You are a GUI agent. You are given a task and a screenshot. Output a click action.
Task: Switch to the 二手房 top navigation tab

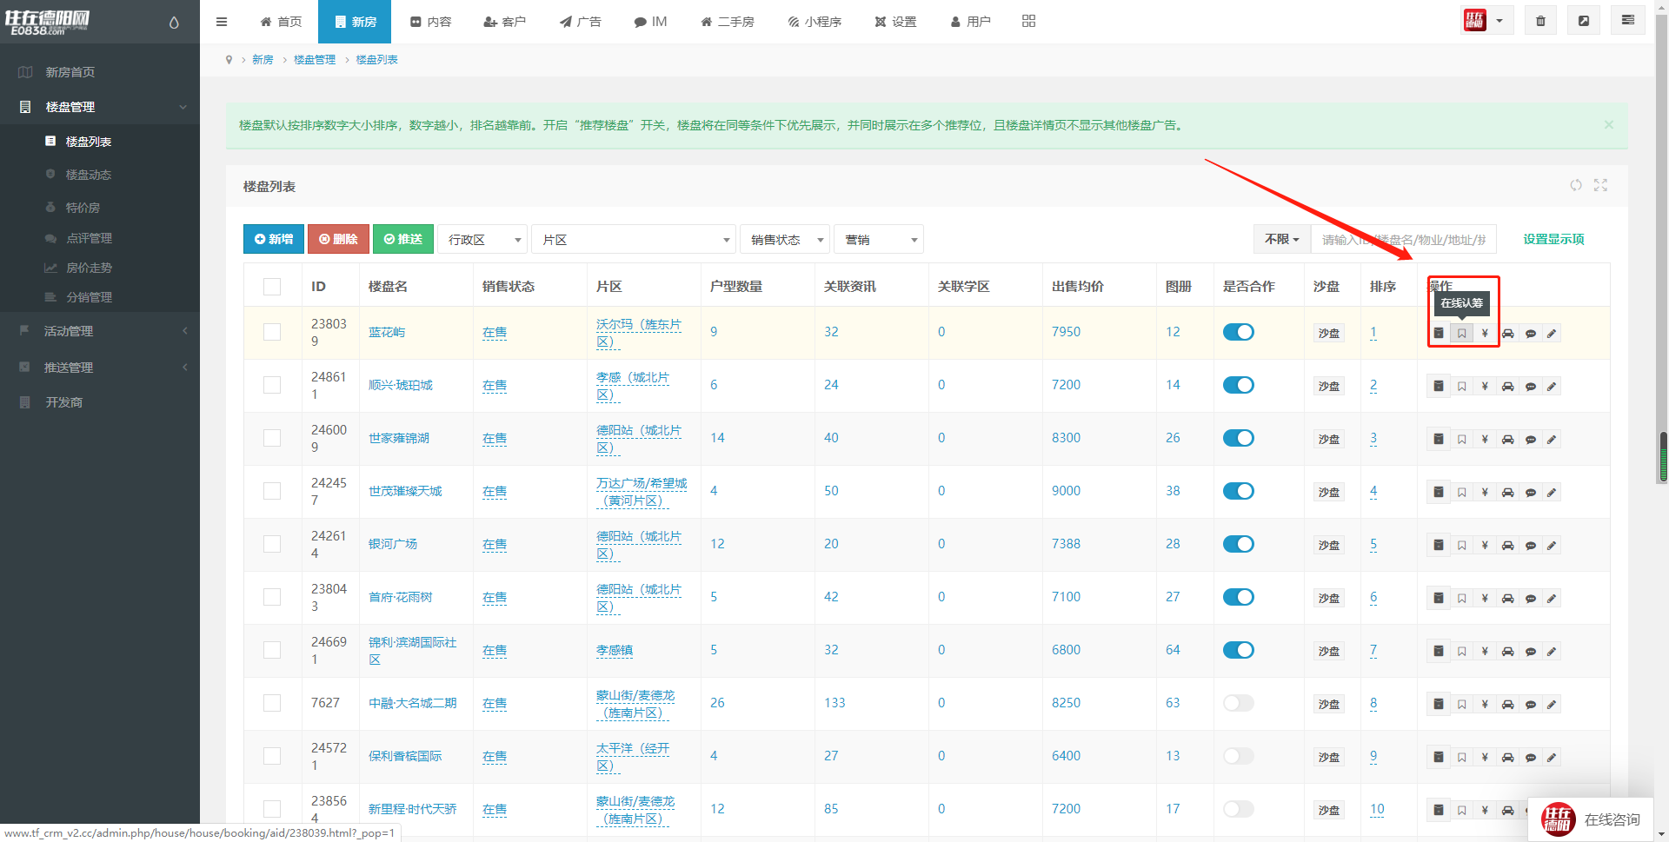pos(728,22)
